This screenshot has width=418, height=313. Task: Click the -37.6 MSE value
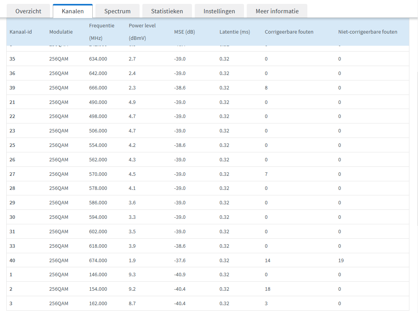click(180, 260)
